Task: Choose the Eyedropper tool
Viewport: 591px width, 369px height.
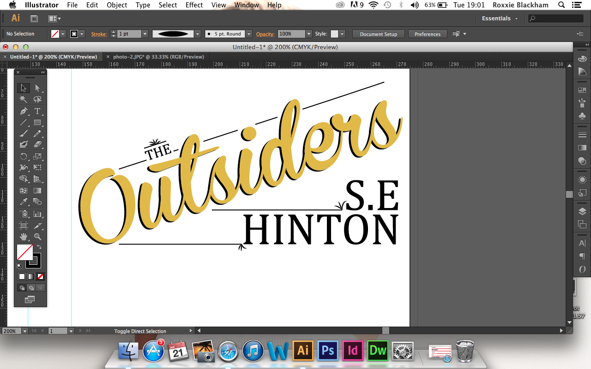Action: (23, 202)
